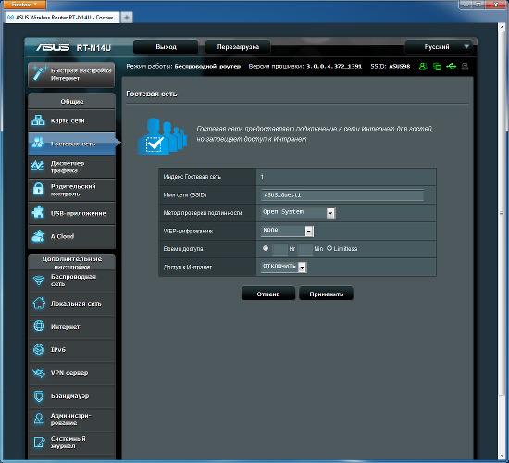Select the Hr/Min access time radio button
The width and height of the screenshot is (509, 463).
click(x=266, y=248)
